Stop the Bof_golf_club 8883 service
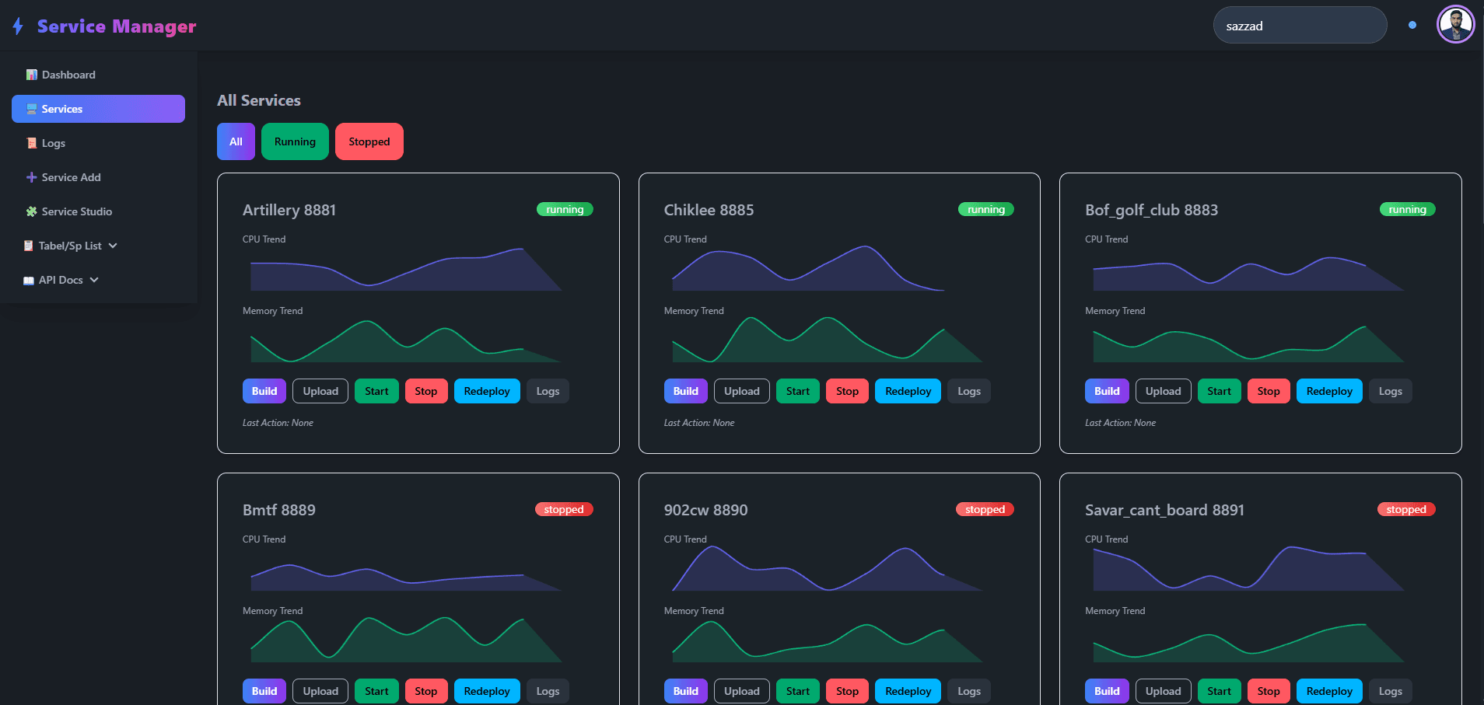The image size is (1484, 705). pos(1269,391)
